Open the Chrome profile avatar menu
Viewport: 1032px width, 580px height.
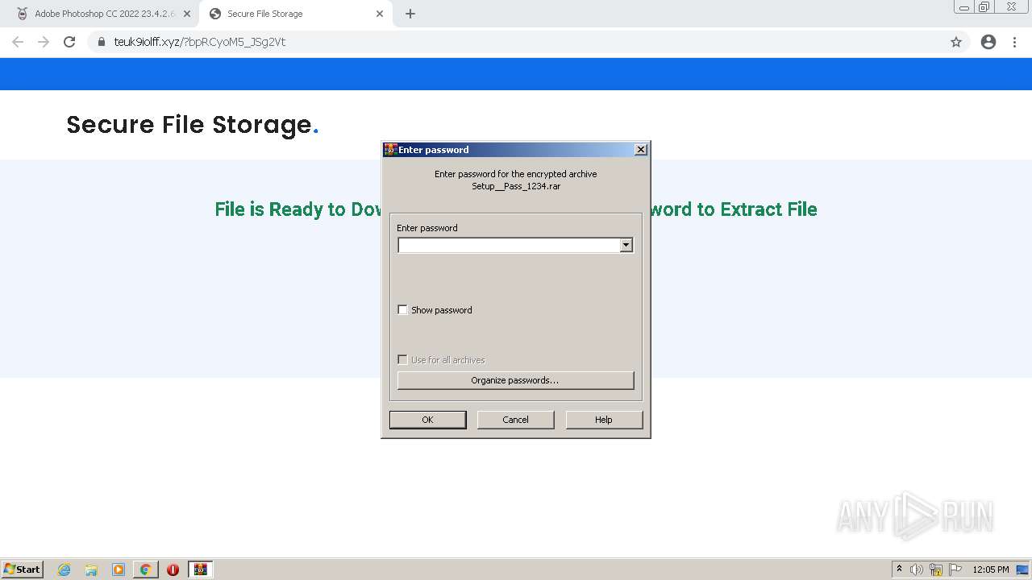[x=988, y=42]
